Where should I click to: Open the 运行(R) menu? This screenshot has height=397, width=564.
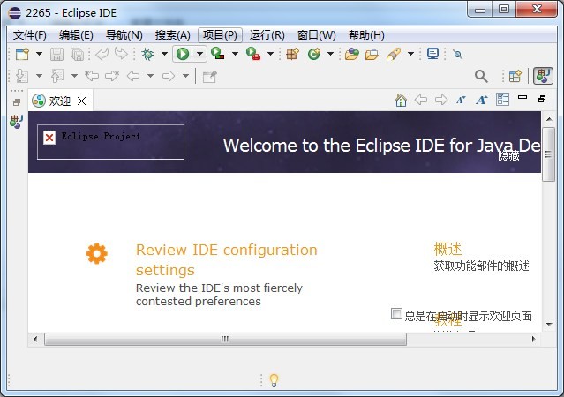(267, 35)
